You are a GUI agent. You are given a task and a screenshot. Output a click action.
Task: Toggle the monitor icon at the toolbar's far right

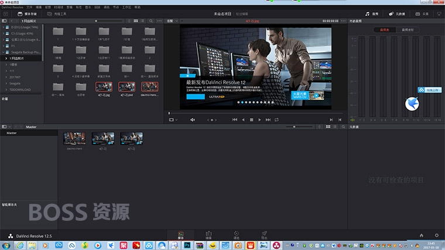click(x=439, y=14)
